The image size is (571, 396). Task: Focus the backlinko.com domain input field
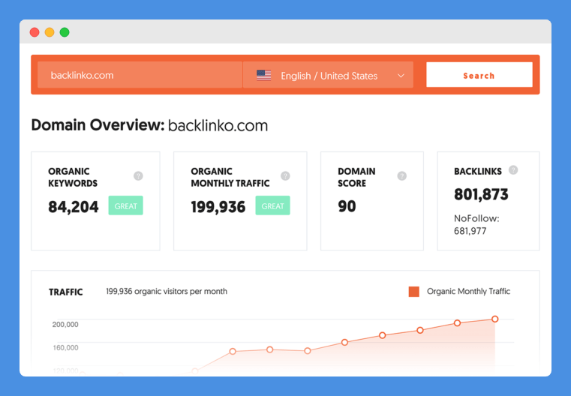(x=140, y=75)
